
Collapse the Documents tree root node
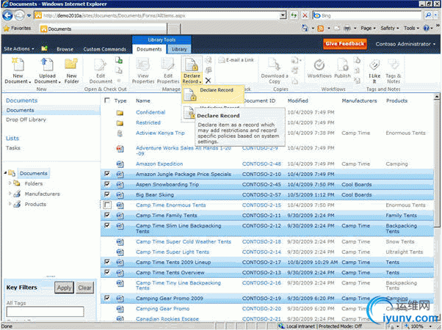tap(5, 173)
